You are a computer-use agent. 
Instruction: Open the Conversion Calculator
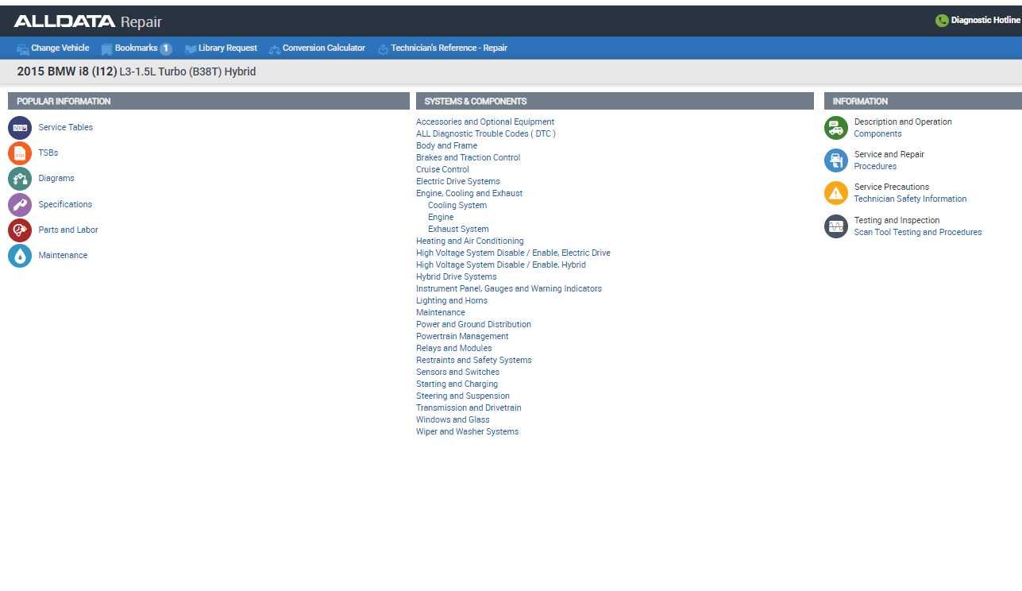pos(322,48)
